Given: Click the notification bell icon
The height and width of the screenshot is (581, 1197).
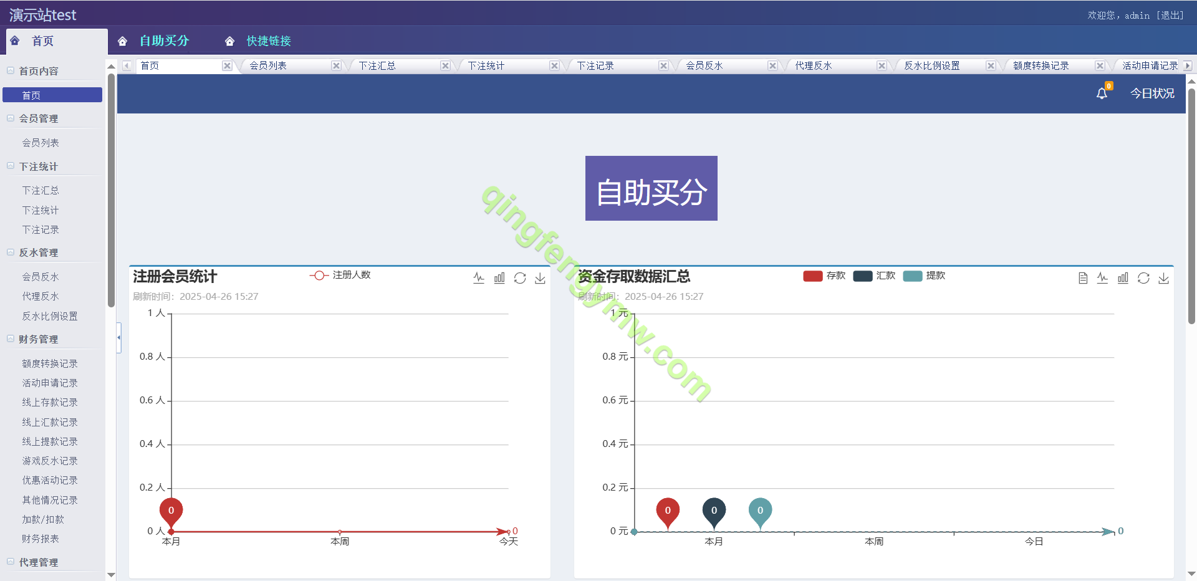Looking at the screenshot, I should click(1102, 94).
